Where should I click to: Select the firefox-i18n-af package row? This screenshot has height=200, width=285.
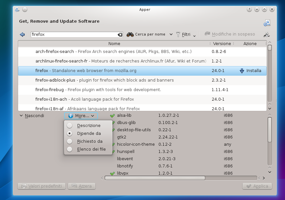(x=142, y=108)
